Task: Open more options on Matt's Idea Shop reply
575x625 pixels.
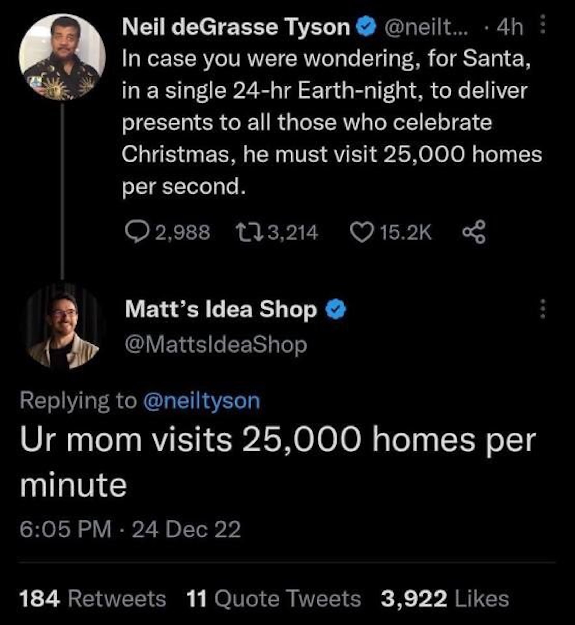Action: click(x=543, y=309)
